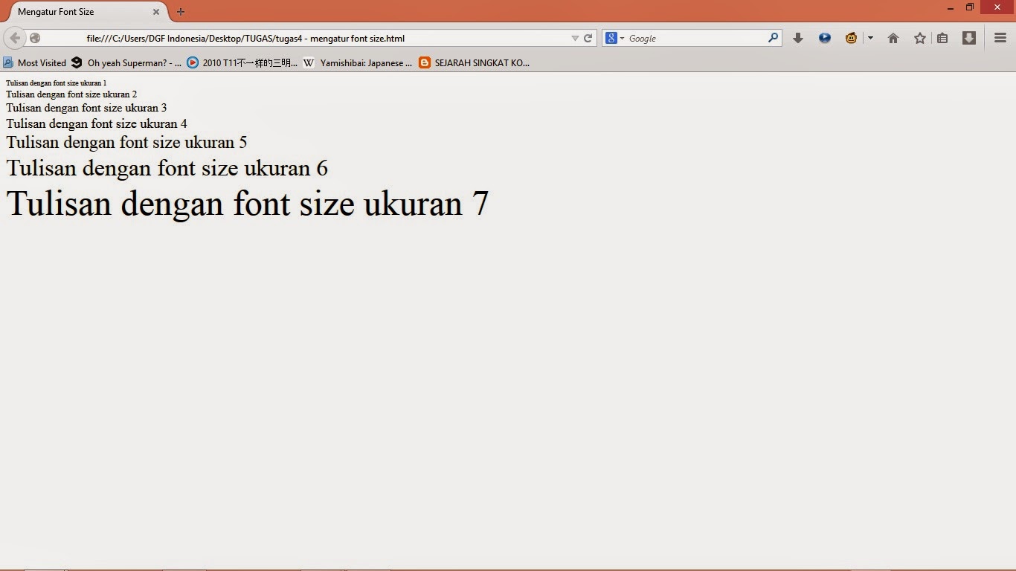Open a new browser tab

coord(180,12)
